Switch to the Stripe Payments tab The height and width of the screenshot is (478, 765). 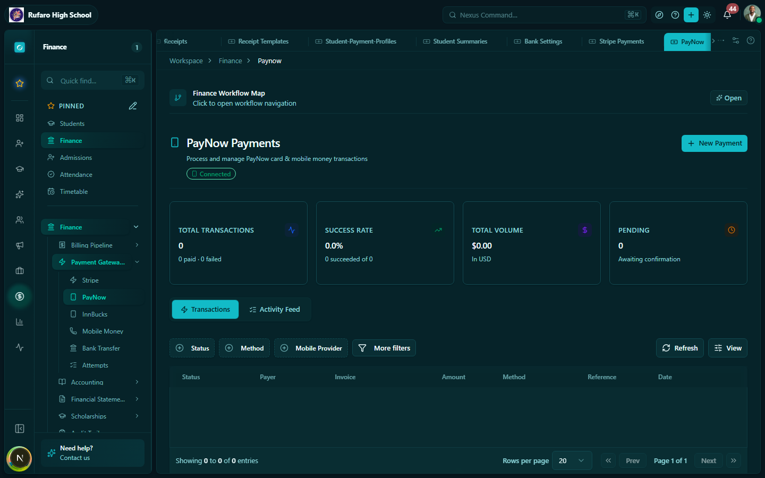[616, 41]
